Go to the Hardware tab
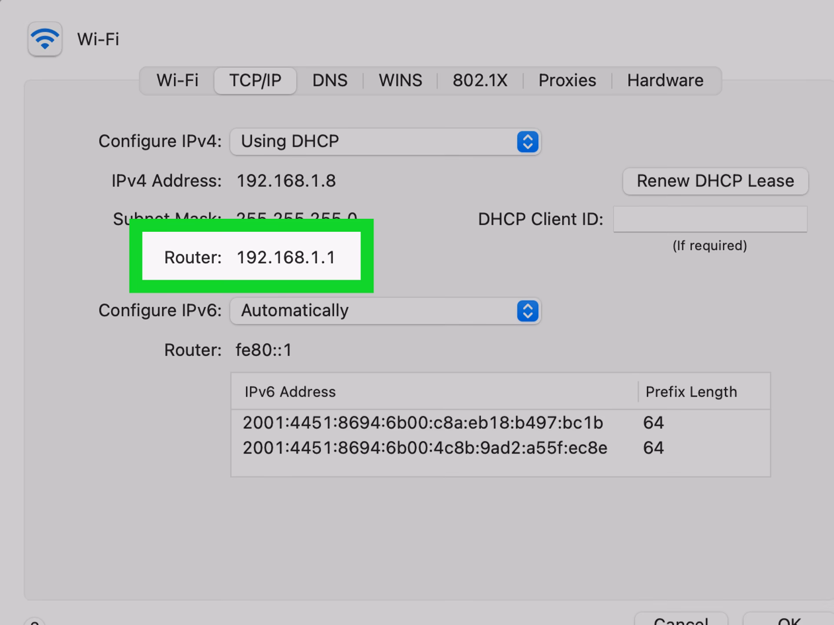The image size is (834, 625). 665,80
